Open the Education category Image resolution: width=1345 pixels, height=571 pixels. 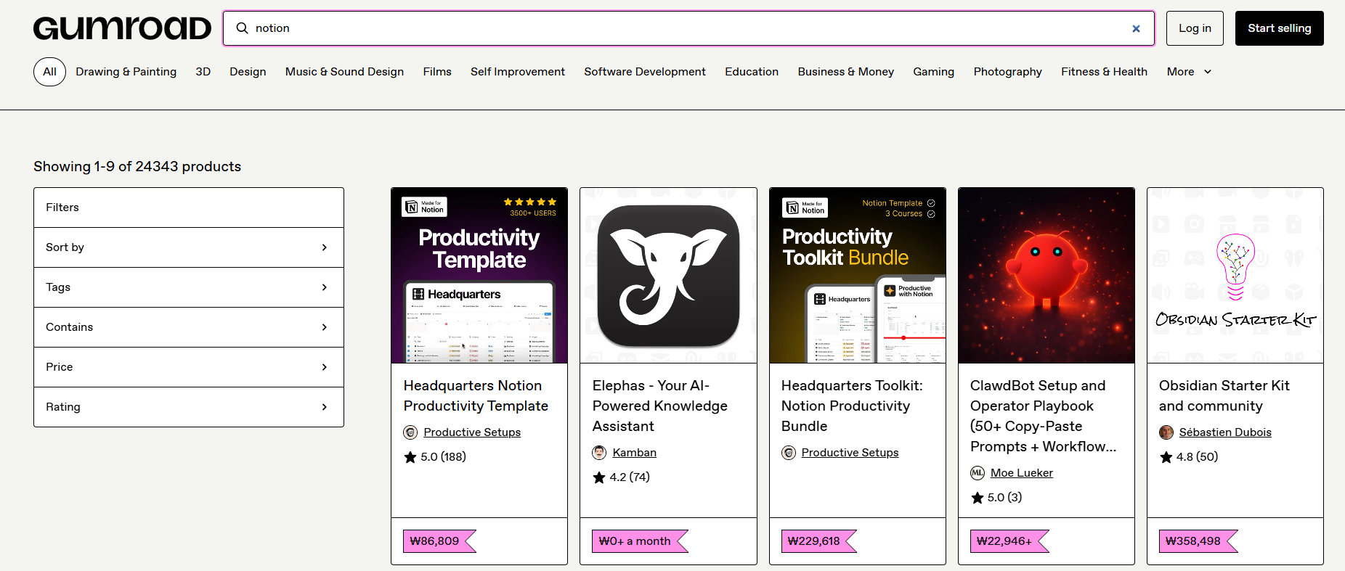tap(752, 72)
